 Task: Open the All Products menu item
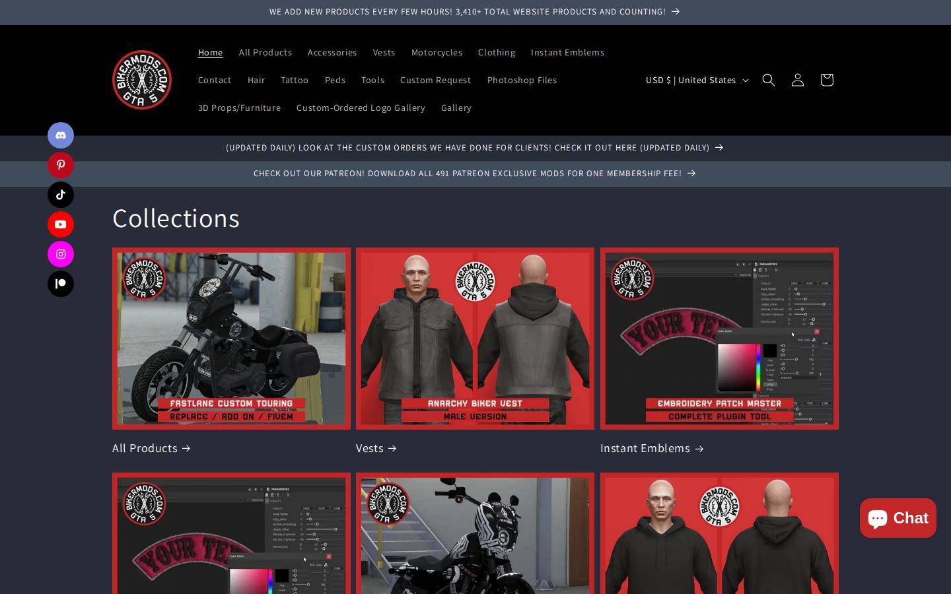click(265, 52)
